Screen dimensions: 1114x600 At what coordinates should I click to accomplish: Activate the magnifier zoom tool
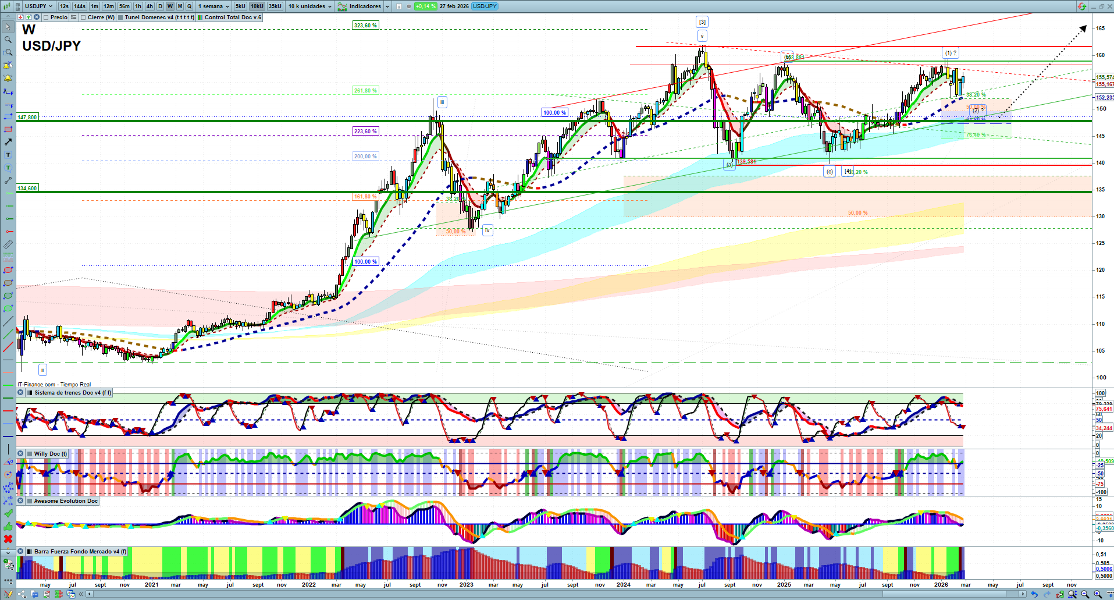pos(8,40)
